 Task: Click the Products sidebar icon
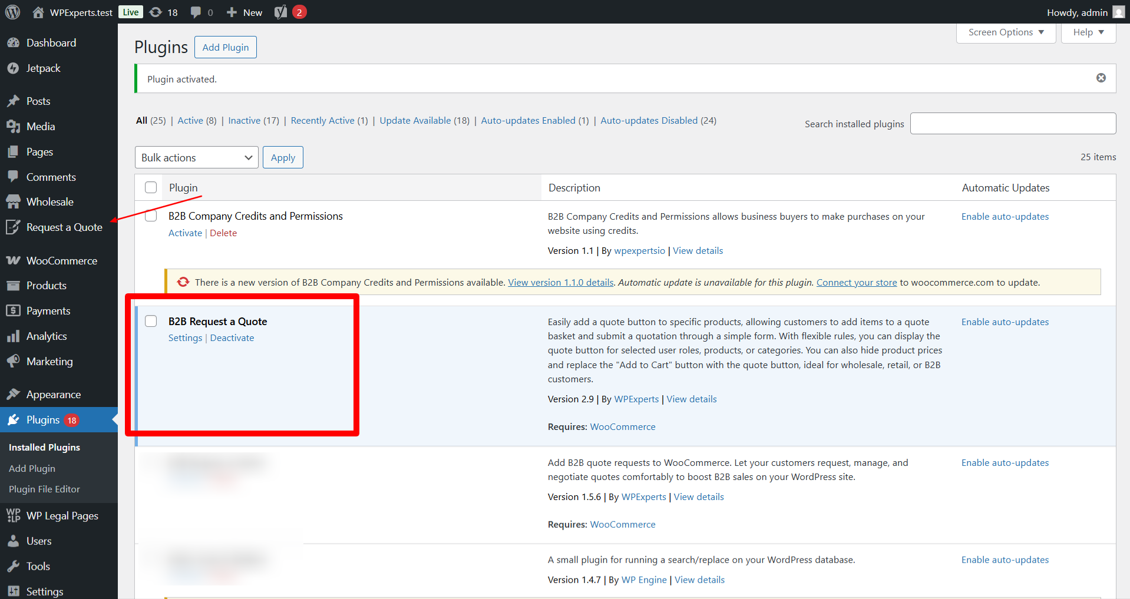14,285
